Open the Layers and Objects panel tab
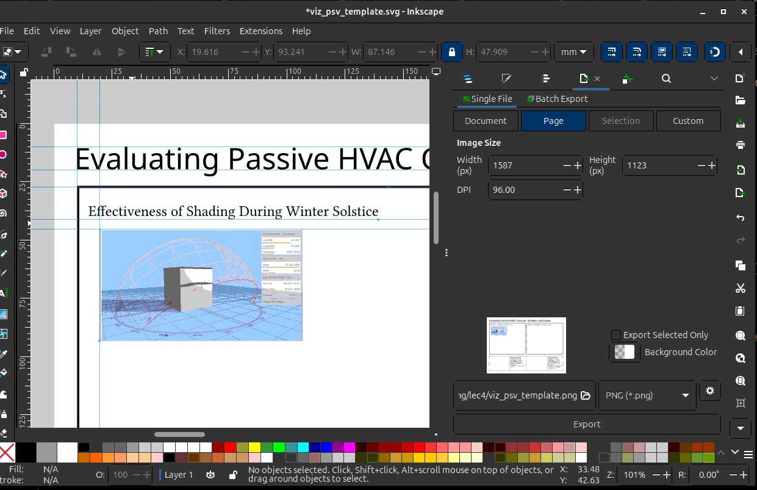Image resolution: width=757 pixels, height=490 pixels. tap(468, 79)
